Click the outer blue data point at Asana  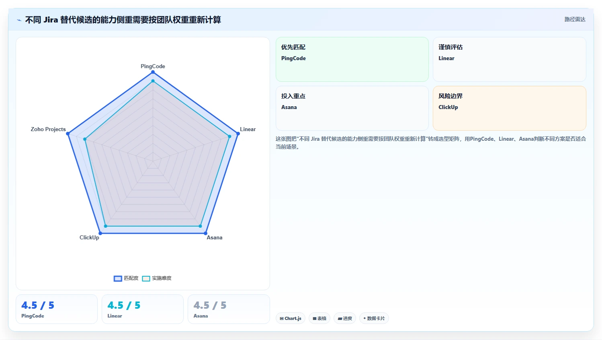[x=205, y=233]
